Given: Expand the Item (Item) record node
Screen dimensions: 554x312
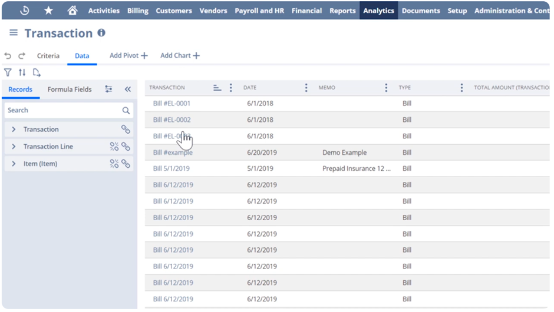Looking at the screenshot, I should (14, 164).
